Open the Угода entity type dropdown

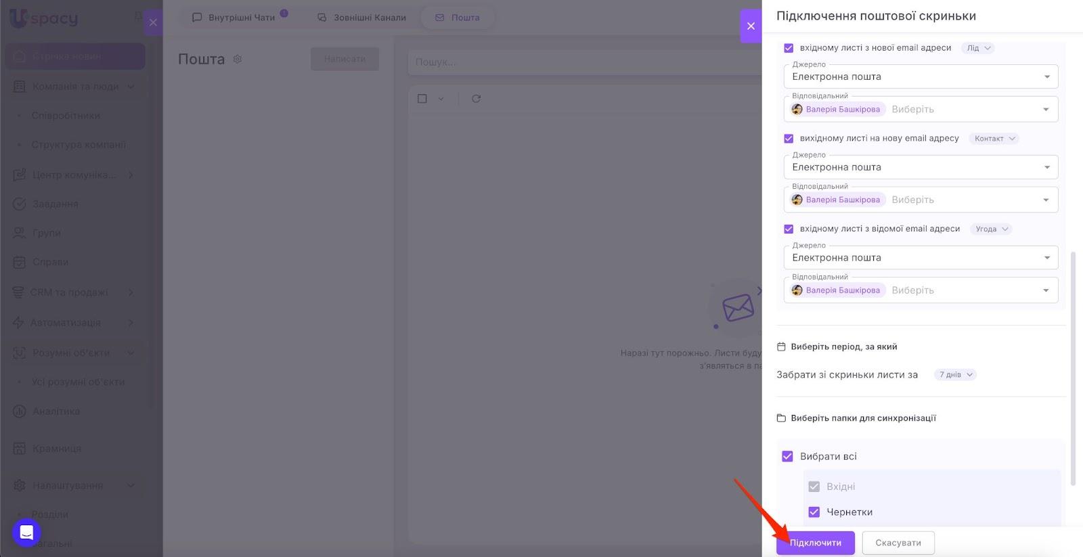[992, 229]
